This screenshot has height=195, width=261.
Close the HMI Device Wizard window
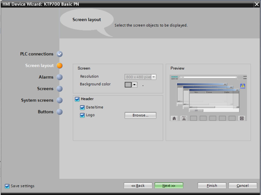tap(257, 4)
